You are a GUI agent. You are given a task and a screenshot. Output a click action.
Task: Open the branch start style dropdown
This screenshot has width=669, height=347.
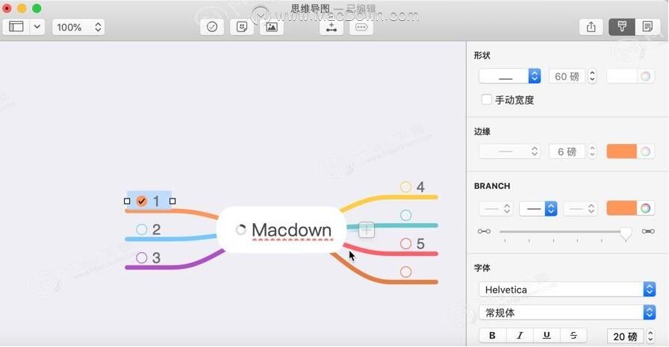495,208
